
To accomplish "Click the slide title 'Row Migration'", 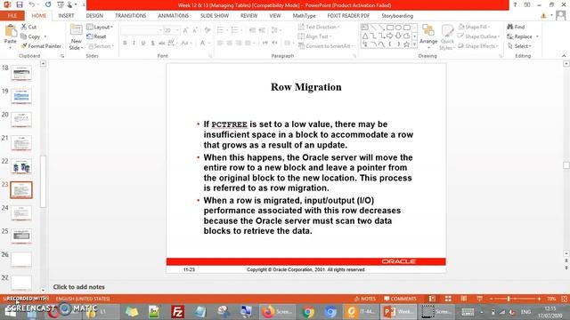I will (306, 87).
